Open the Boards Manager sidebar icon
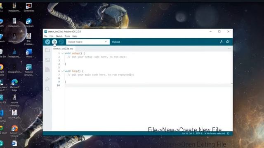The width and height of the screenshot is (264, 148). pos(47,60)
